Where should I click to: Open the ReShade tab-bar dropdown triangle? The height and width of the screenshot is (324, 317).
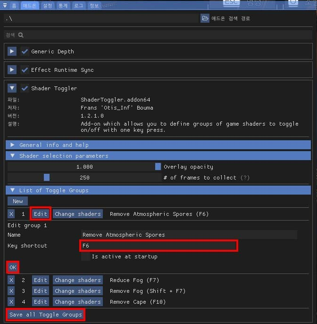click(x=5, y=5)
